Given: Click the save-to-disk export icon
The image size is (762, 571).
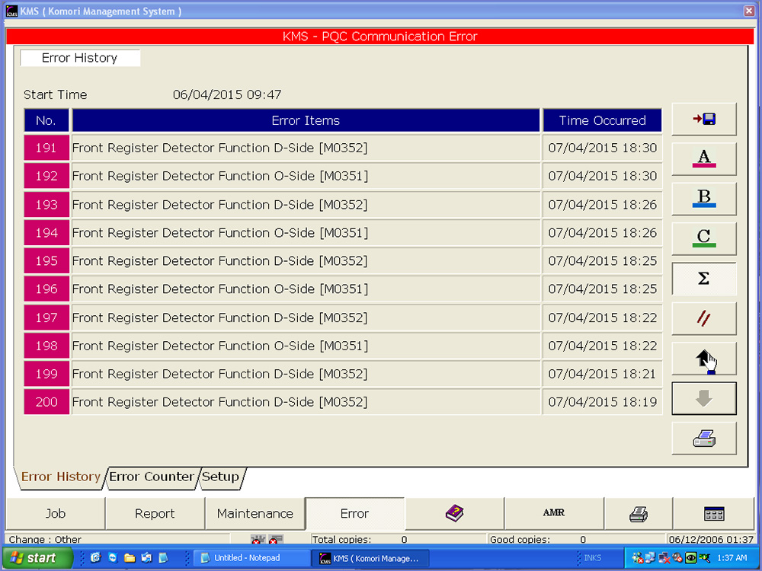Looking at the screenshot, I should (x=703, y=120).
